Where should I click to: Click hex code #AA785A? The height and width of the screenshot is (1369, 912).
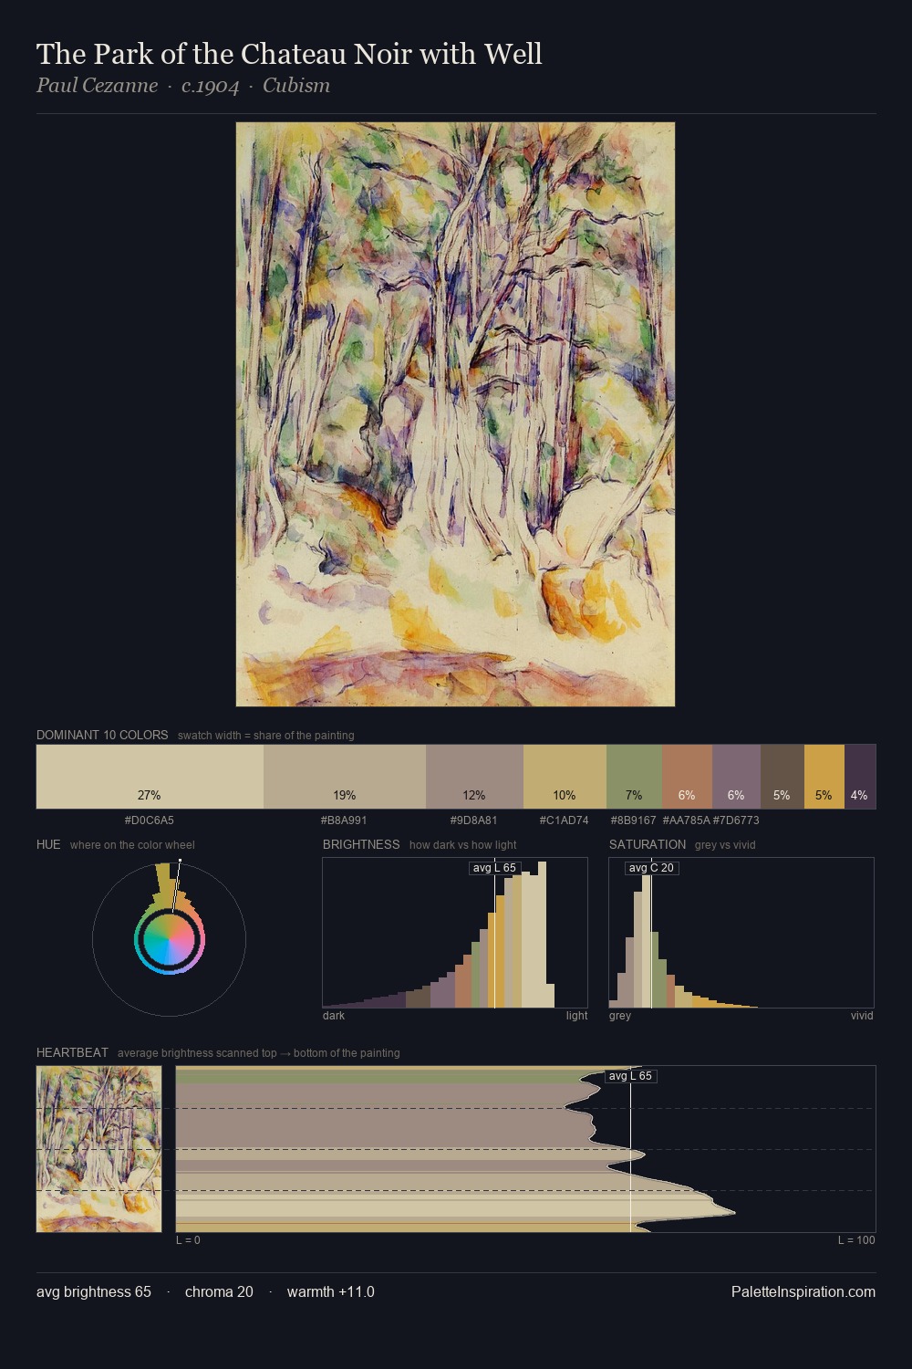[x=686, y=820]
